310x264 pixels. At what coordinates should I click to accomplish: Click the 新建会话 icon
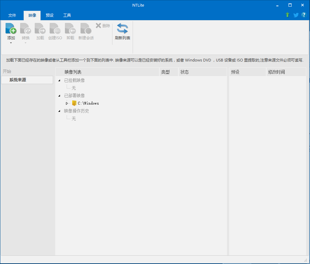coord(86,28)
